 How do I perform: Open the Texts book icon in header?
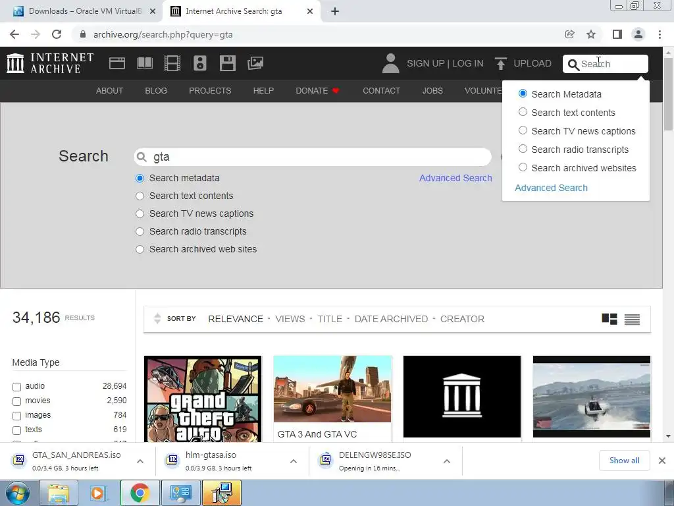(144, 63)
